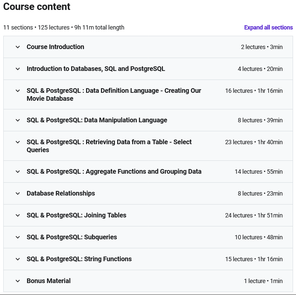This screenshot has height=295, width=296.
Task: Select the SQL & PostgreSQL: Joining Tables title
Action: tap(76, 215)
